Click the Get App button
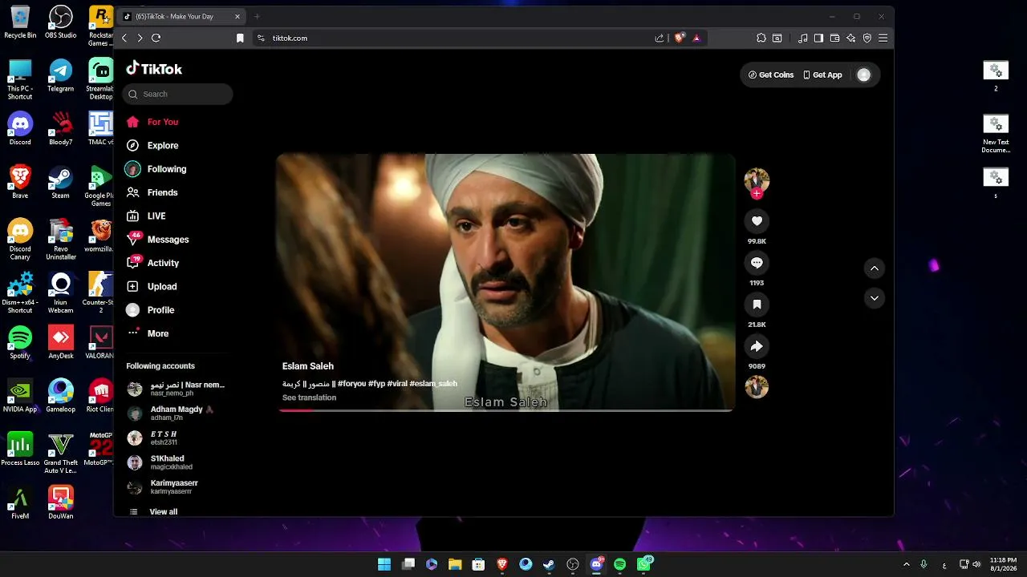This screenshot has width=1027, height=577. coord(823,75)
